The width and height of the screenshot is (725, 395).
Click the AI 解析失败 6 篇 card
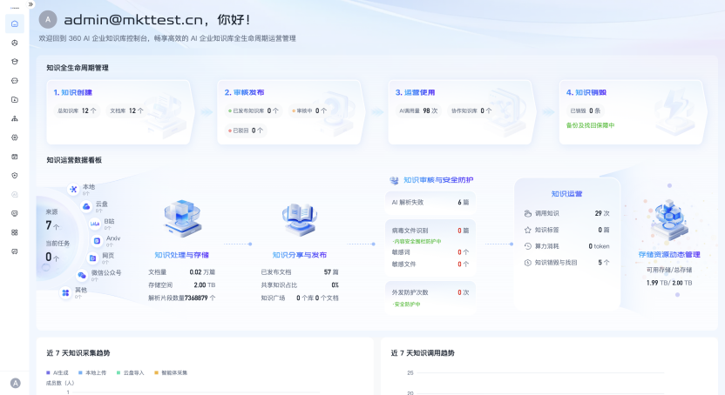click(x=430, y=202)
